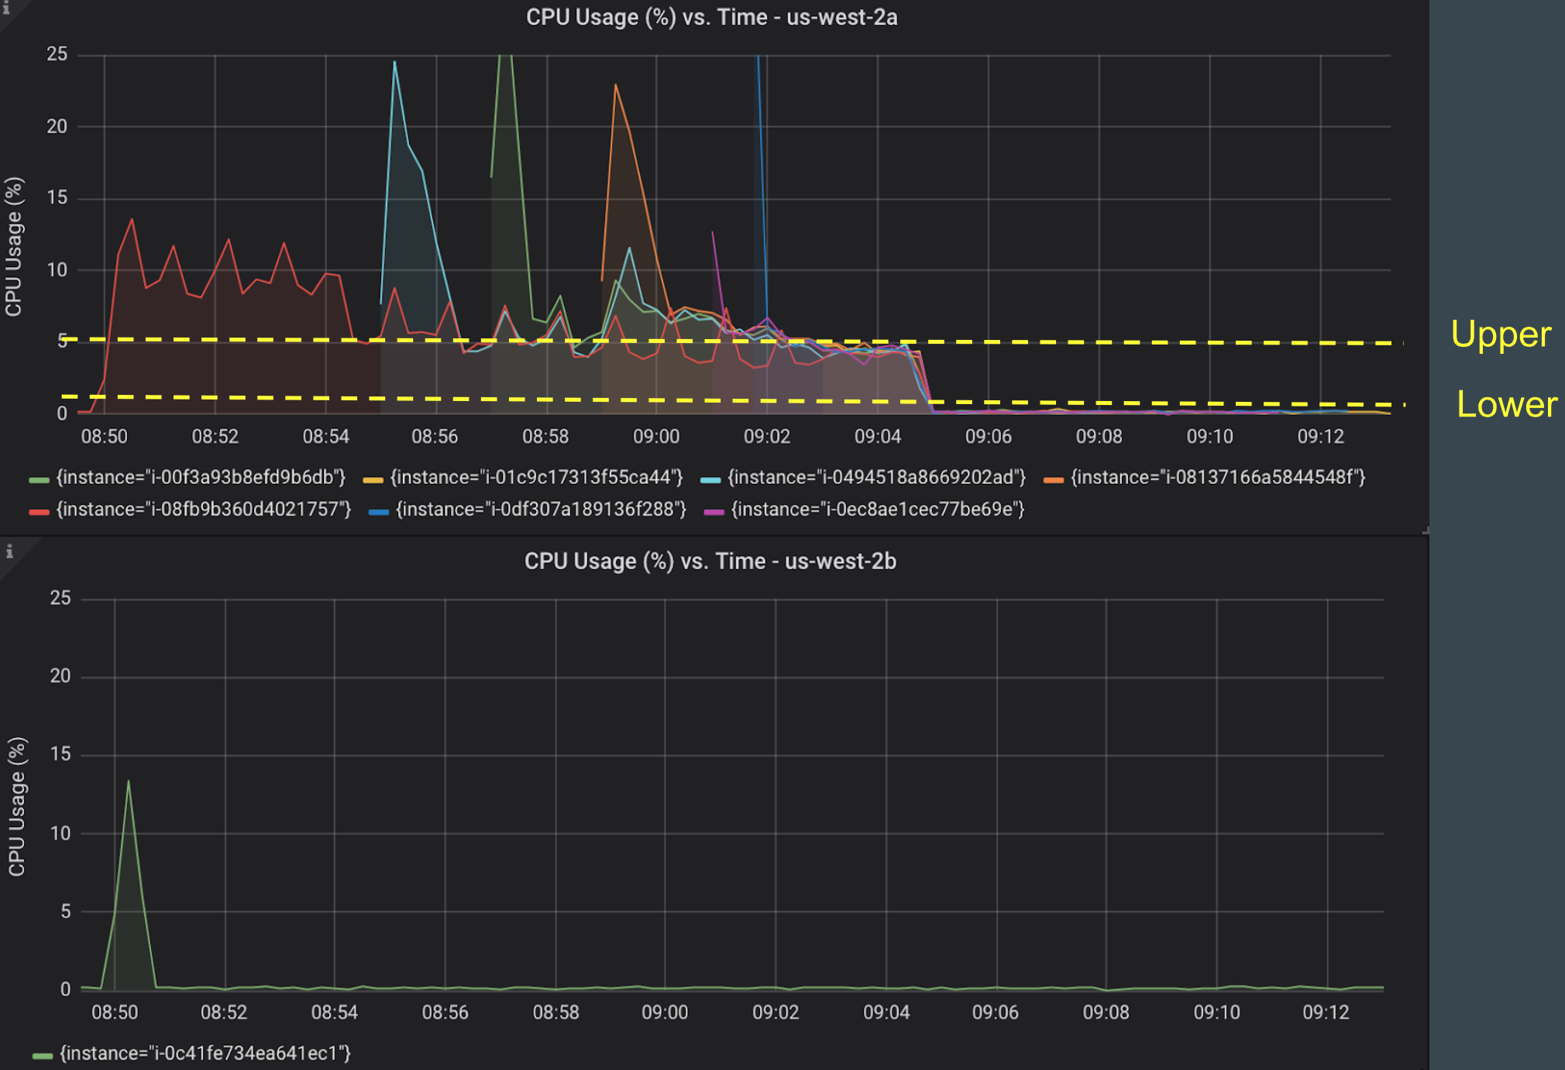Open the us-west-2a CPU Usage panel title
Screen dimensions: 1565x1070
point(711,17)
